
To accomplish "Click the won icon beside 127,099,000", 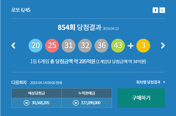I will pos(76,103).
